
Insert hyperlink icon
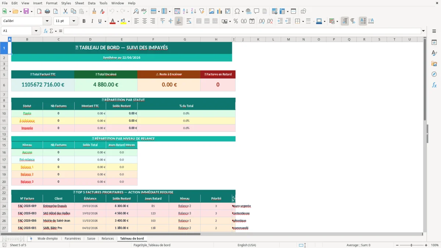tap(248, 11)
